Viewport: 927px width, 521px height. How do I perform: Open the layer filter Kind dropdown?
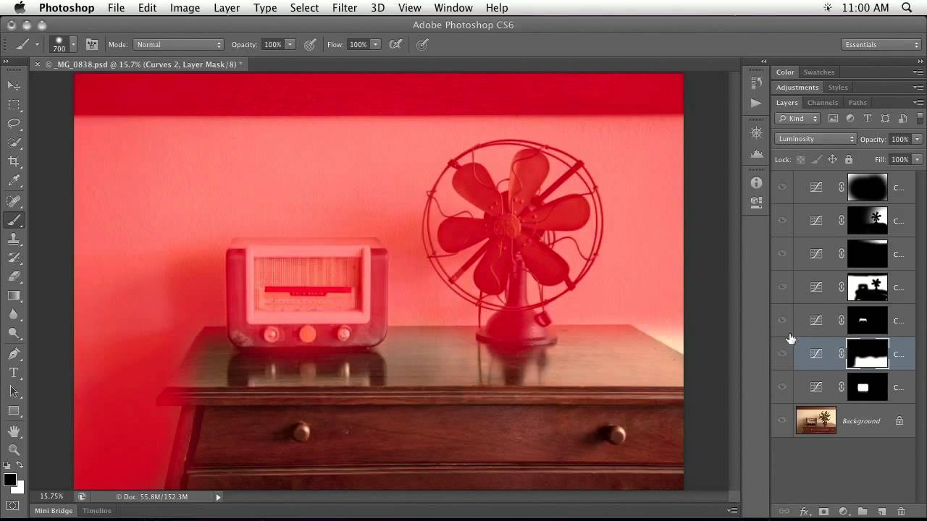[797, 118]
